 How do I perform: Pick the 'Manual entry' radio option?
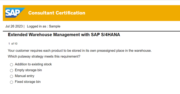coord(11,76)
